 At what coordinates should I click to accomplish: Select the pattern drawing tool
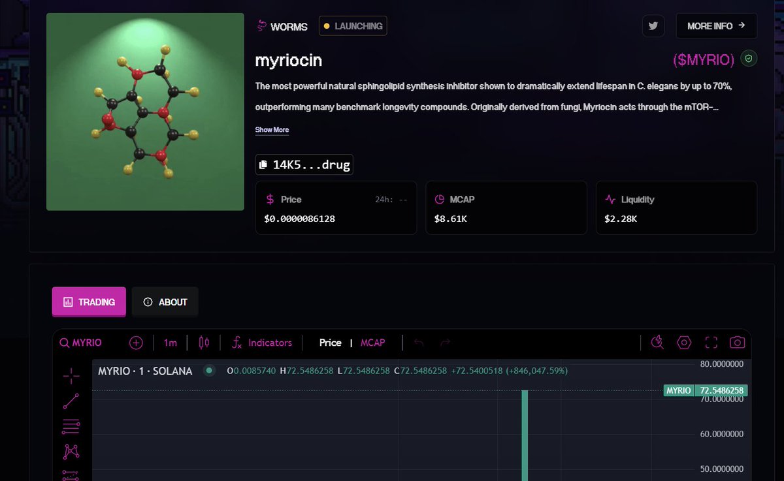pos(71,451)
